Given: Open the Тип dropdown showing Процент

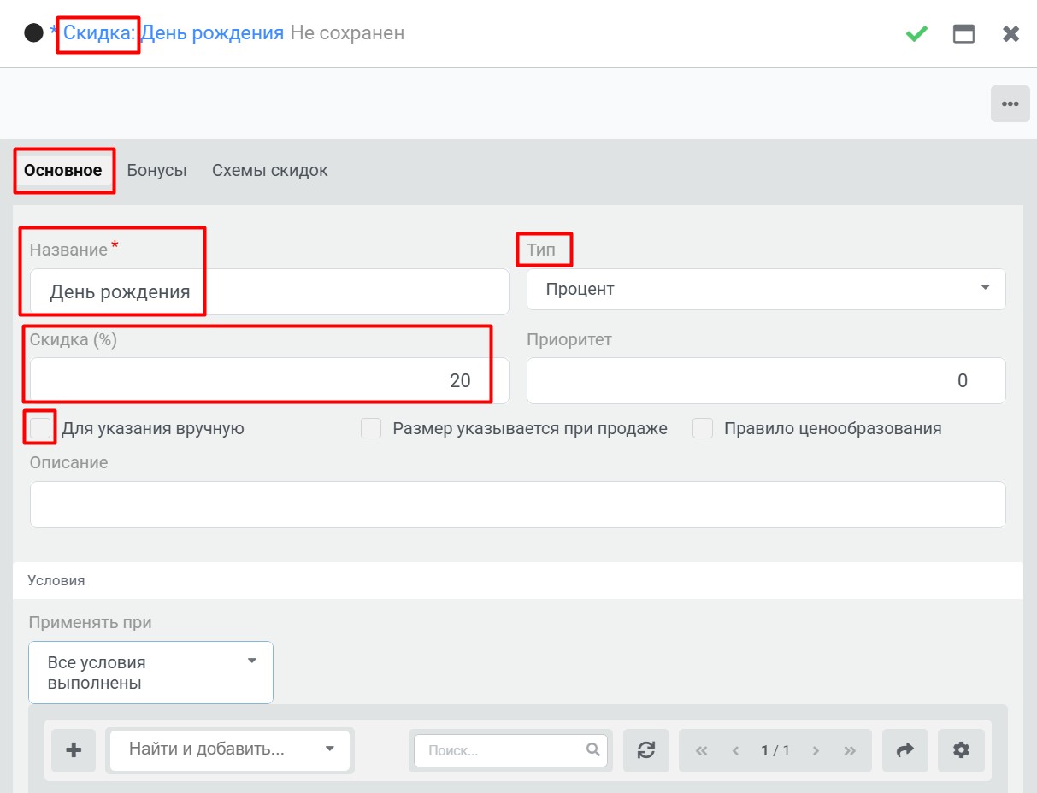Looking at the screenshot, I should point(766,289).
